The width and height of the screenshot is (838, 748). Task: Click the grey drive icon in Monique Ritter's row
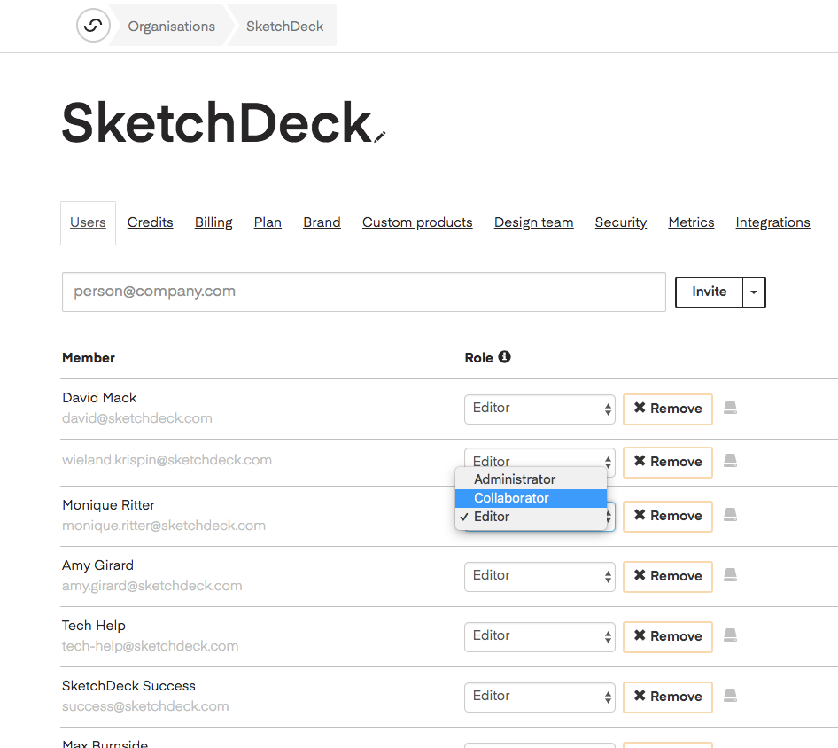coord(730,514)
